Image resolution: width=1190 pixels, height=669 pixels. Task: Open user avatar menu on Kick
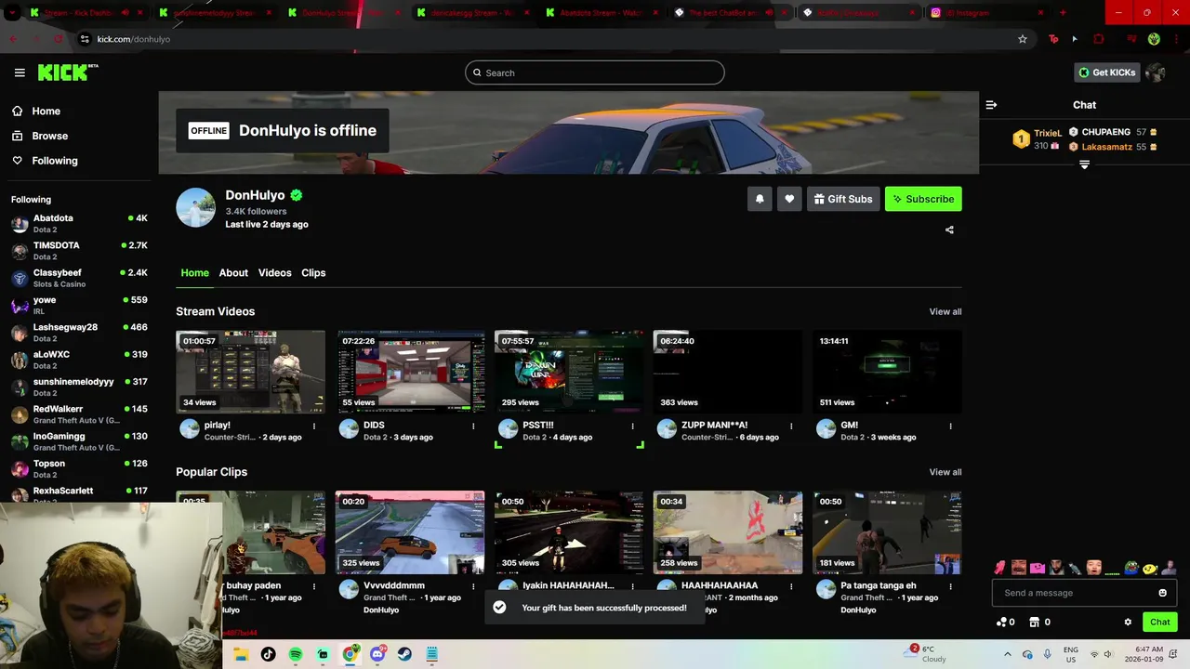click(x=1156, y=72)
